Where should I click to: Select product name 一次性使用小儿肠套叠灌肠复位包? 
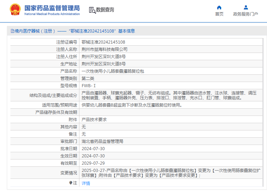[x=113, y=71]
